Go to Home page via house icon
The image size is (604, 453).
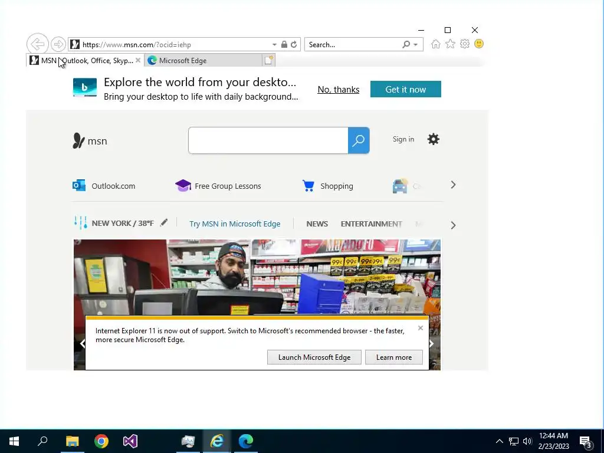(436, 44)
